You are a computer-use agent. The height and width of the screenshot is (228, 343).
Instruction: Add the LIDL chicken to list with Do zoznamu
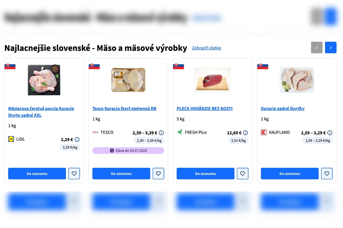coord(37,174)
